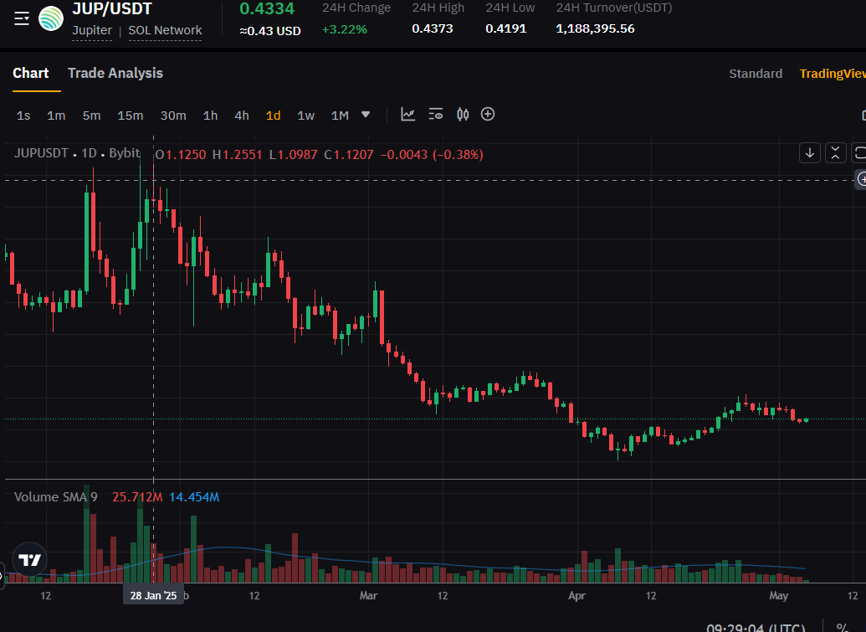Click the Apr label on the time axis
This screenshot has height=632, width=866.
[x=576, y=595]
